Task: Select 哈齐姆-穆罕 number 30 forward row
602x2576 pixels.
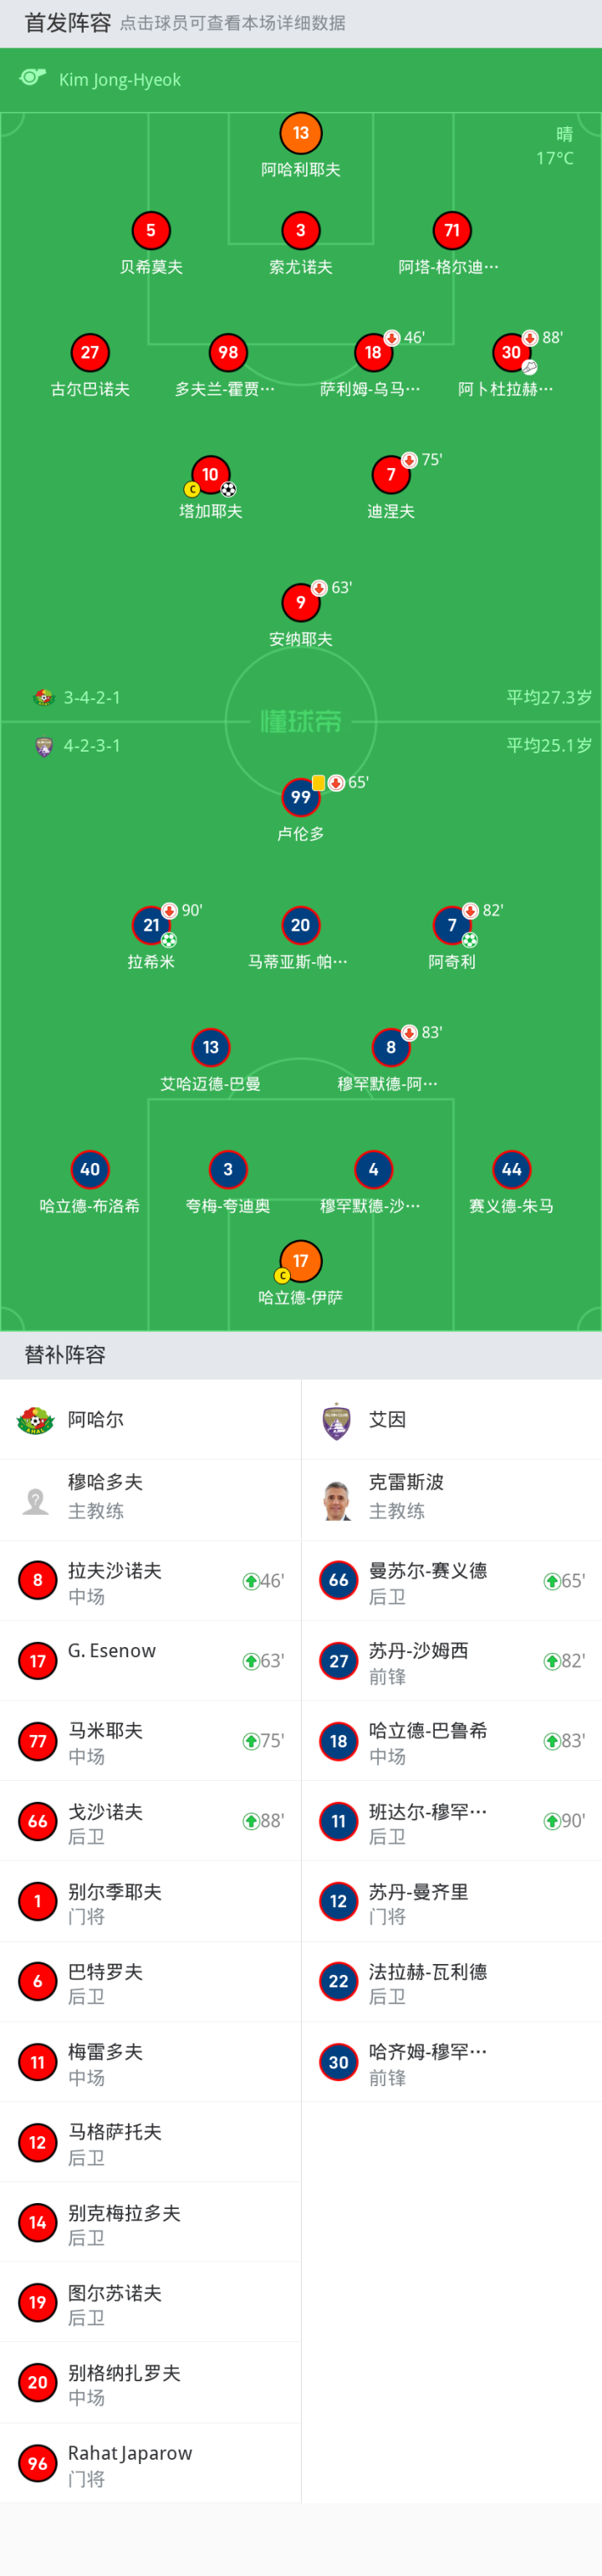Action: click(x=452, y=2062)
